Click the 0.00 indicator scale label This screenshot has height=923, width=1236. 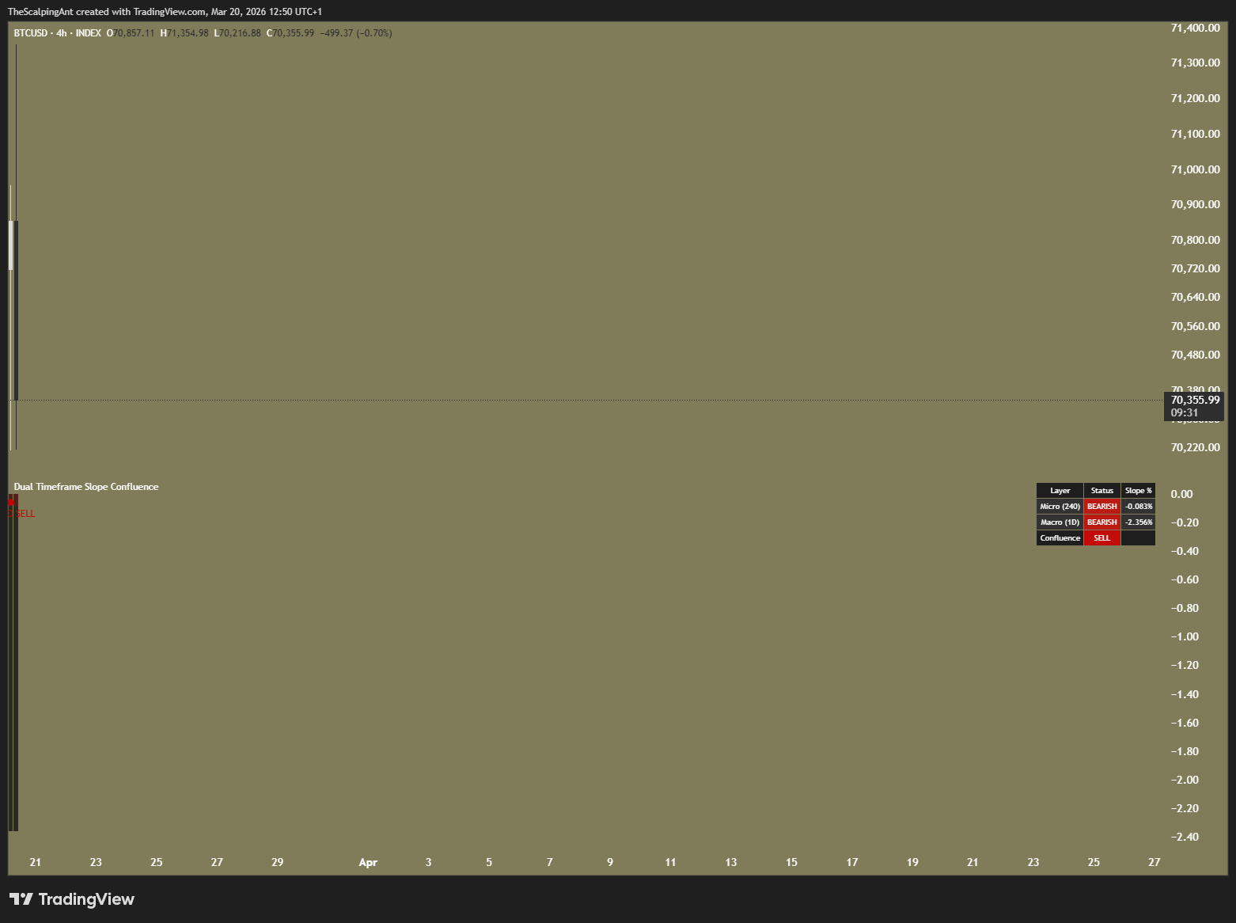(x=1181, y=494)
